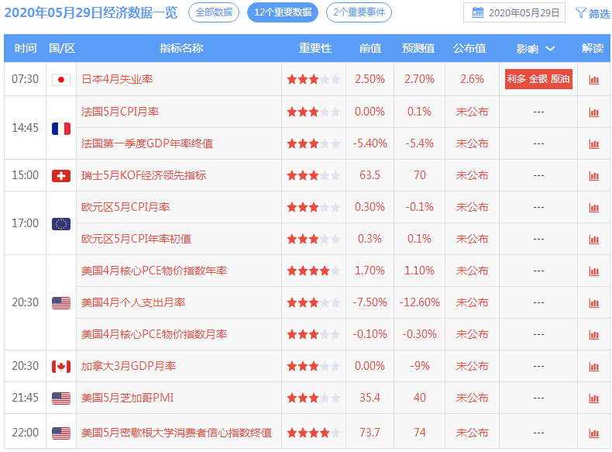This screenshot has width=612, height=452.
Task: Click the 利多 金银 原油 red tag
Action: point(538,79)
